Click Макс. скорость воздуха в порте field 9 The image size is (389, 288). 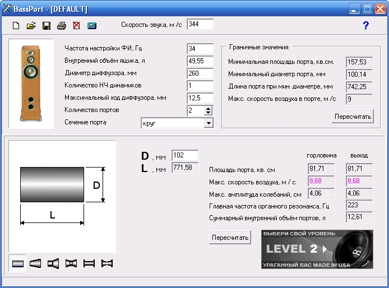point(359,99)
